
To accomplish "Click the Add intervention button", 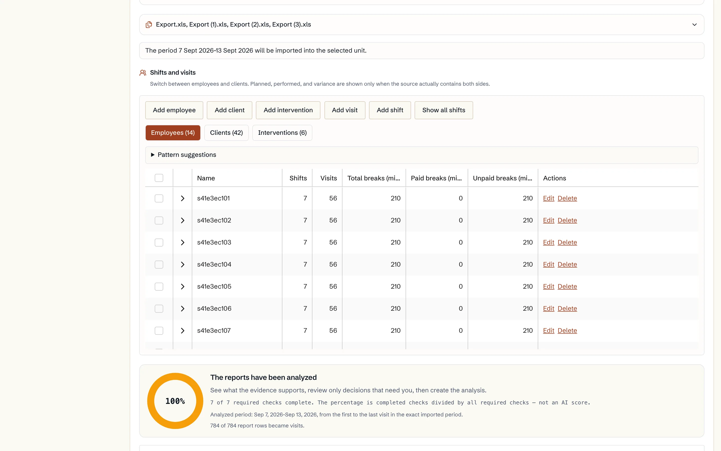I will [x=288, y=110].
